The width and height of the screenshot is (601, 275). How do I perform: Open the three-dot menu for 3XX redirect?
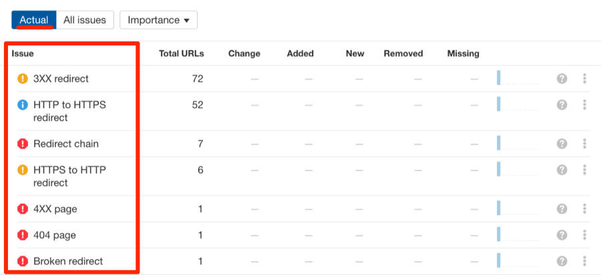584,79
